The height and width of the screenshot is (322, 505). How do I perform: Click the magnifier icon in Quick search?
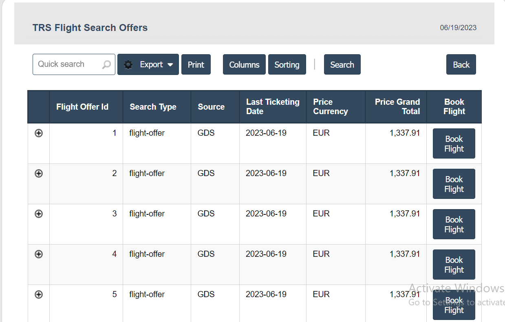(x=106, y=65)
